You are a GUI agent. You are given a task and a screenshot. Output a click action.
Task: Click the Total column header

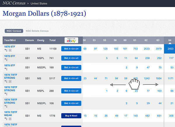pyautogui.click(x=52, y=40)
